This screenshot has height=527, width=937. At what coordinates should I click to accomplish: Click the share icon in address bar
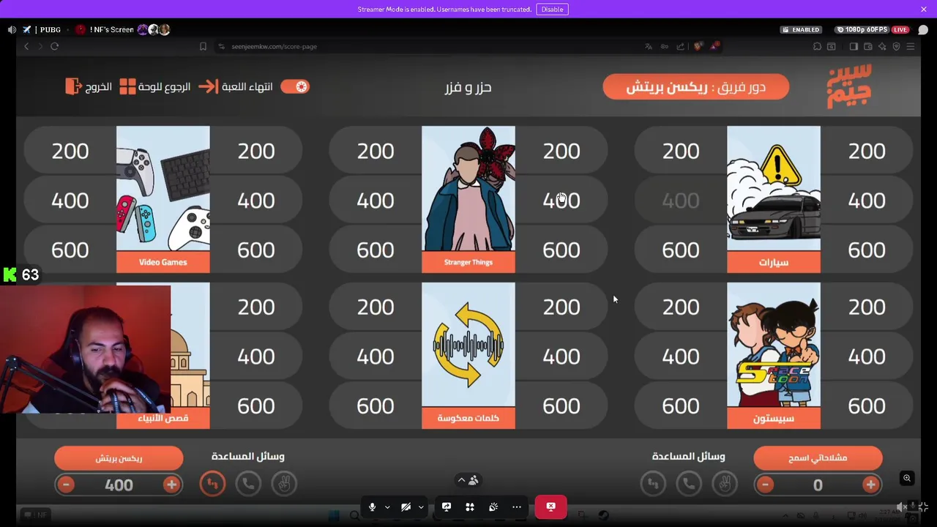[x=680, y=46]
